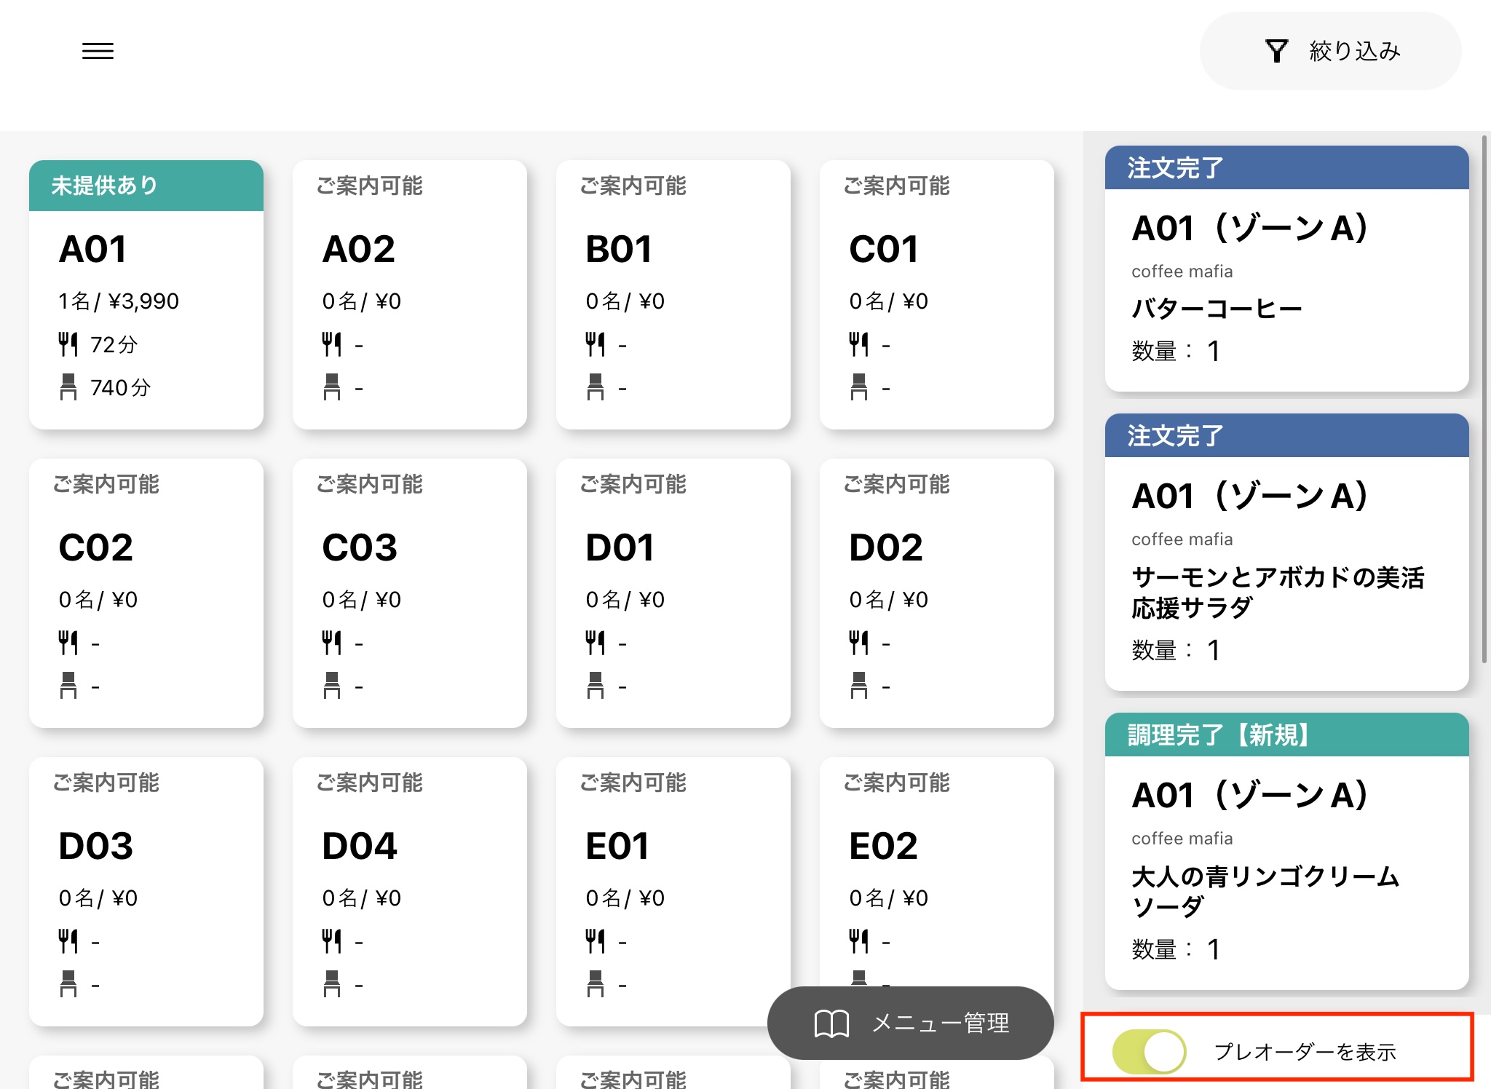
Task: Select the 未提供あり header on table A01
Action: click(x=146, y=186)
